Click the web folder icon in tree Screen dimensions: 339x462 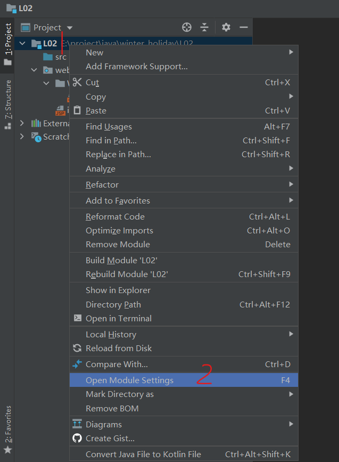[48, 70]
